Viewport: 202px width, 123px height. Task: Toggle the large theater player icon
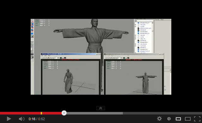coord(188,119)
